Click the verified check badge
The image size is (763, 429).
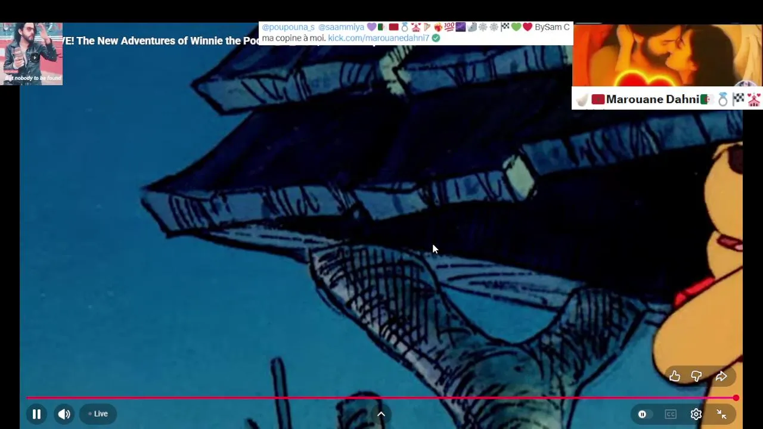(x=436, y=38)
